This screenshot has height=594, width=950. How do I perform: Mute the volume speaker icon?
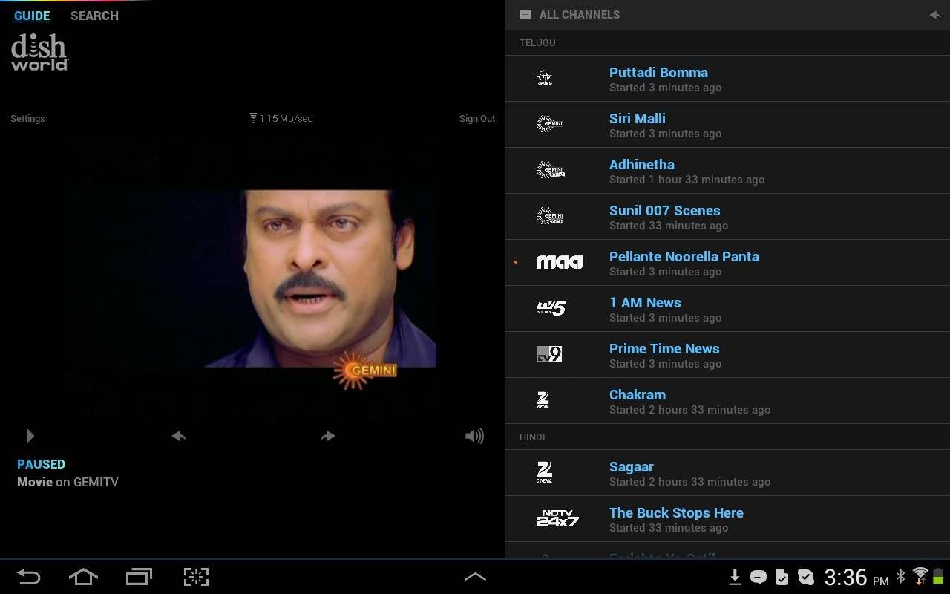(474, 436)
